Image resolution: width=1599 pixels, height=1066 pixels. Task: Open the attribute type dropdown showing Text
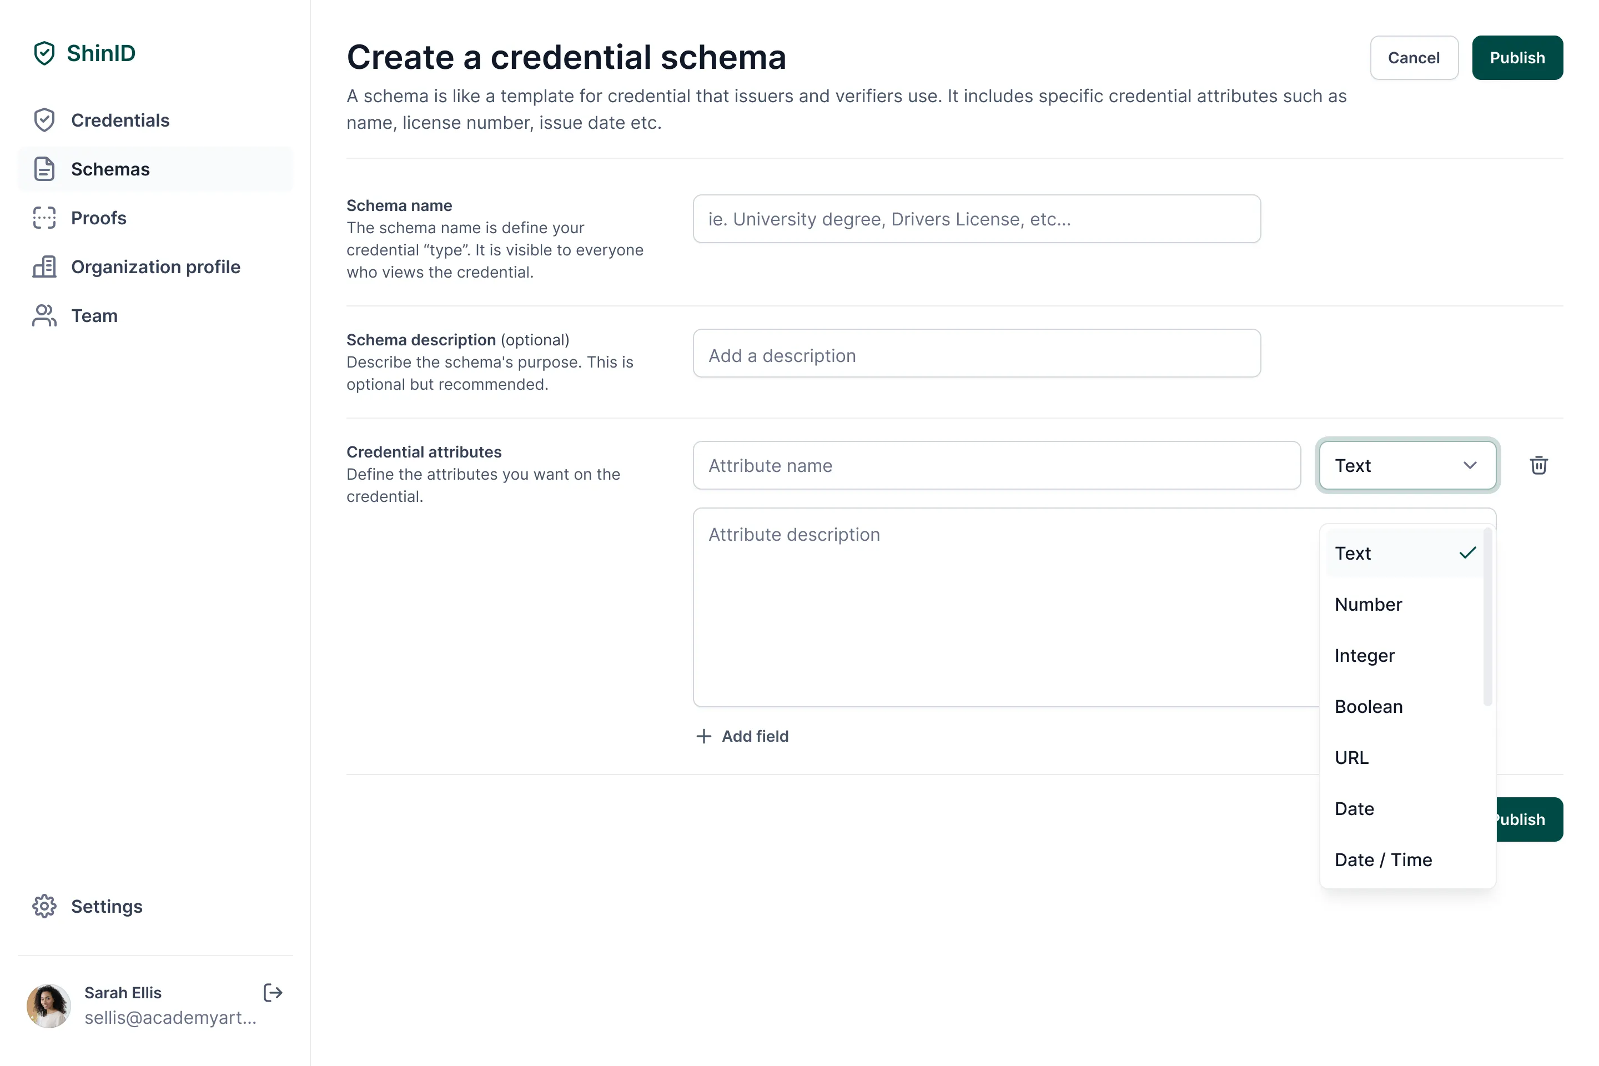click(1407, 466)
